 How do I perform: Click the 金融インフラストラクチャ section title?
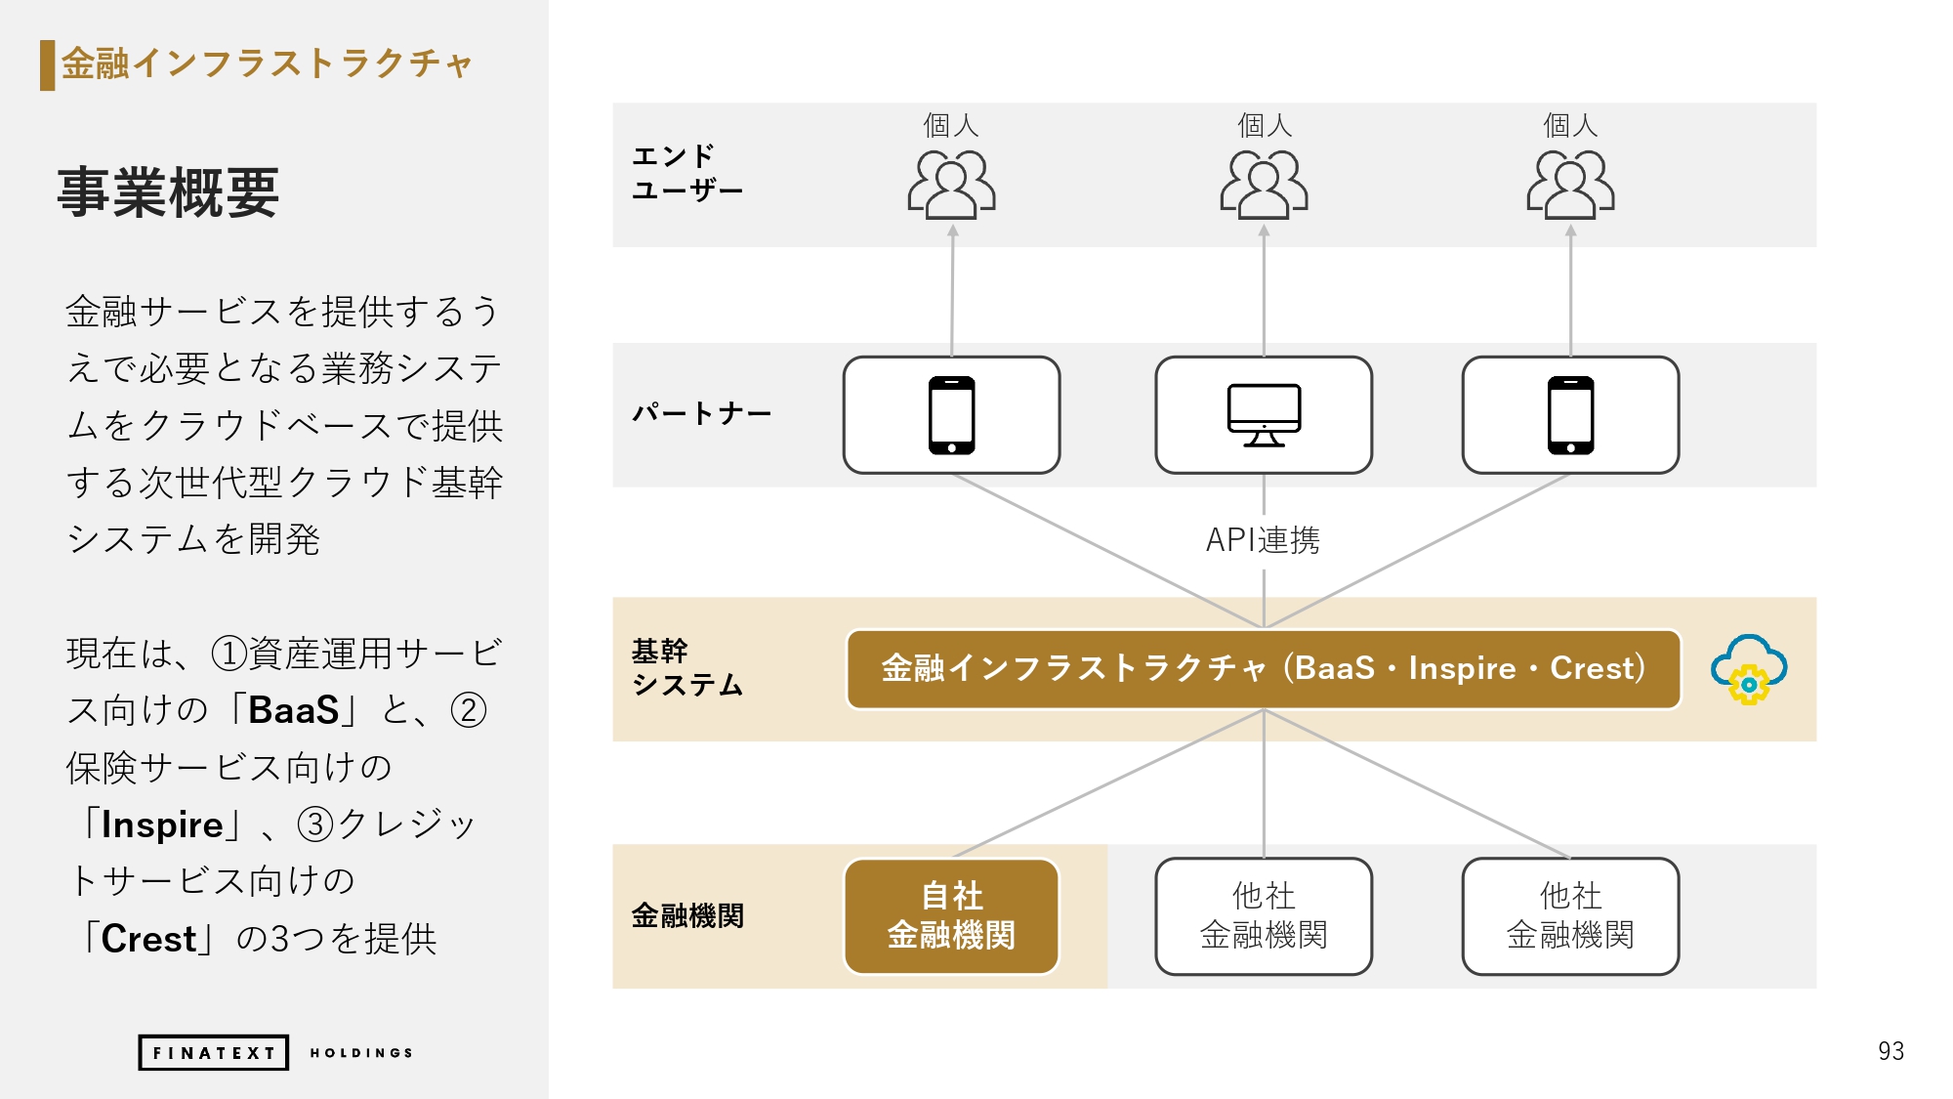tap(267, 63)
